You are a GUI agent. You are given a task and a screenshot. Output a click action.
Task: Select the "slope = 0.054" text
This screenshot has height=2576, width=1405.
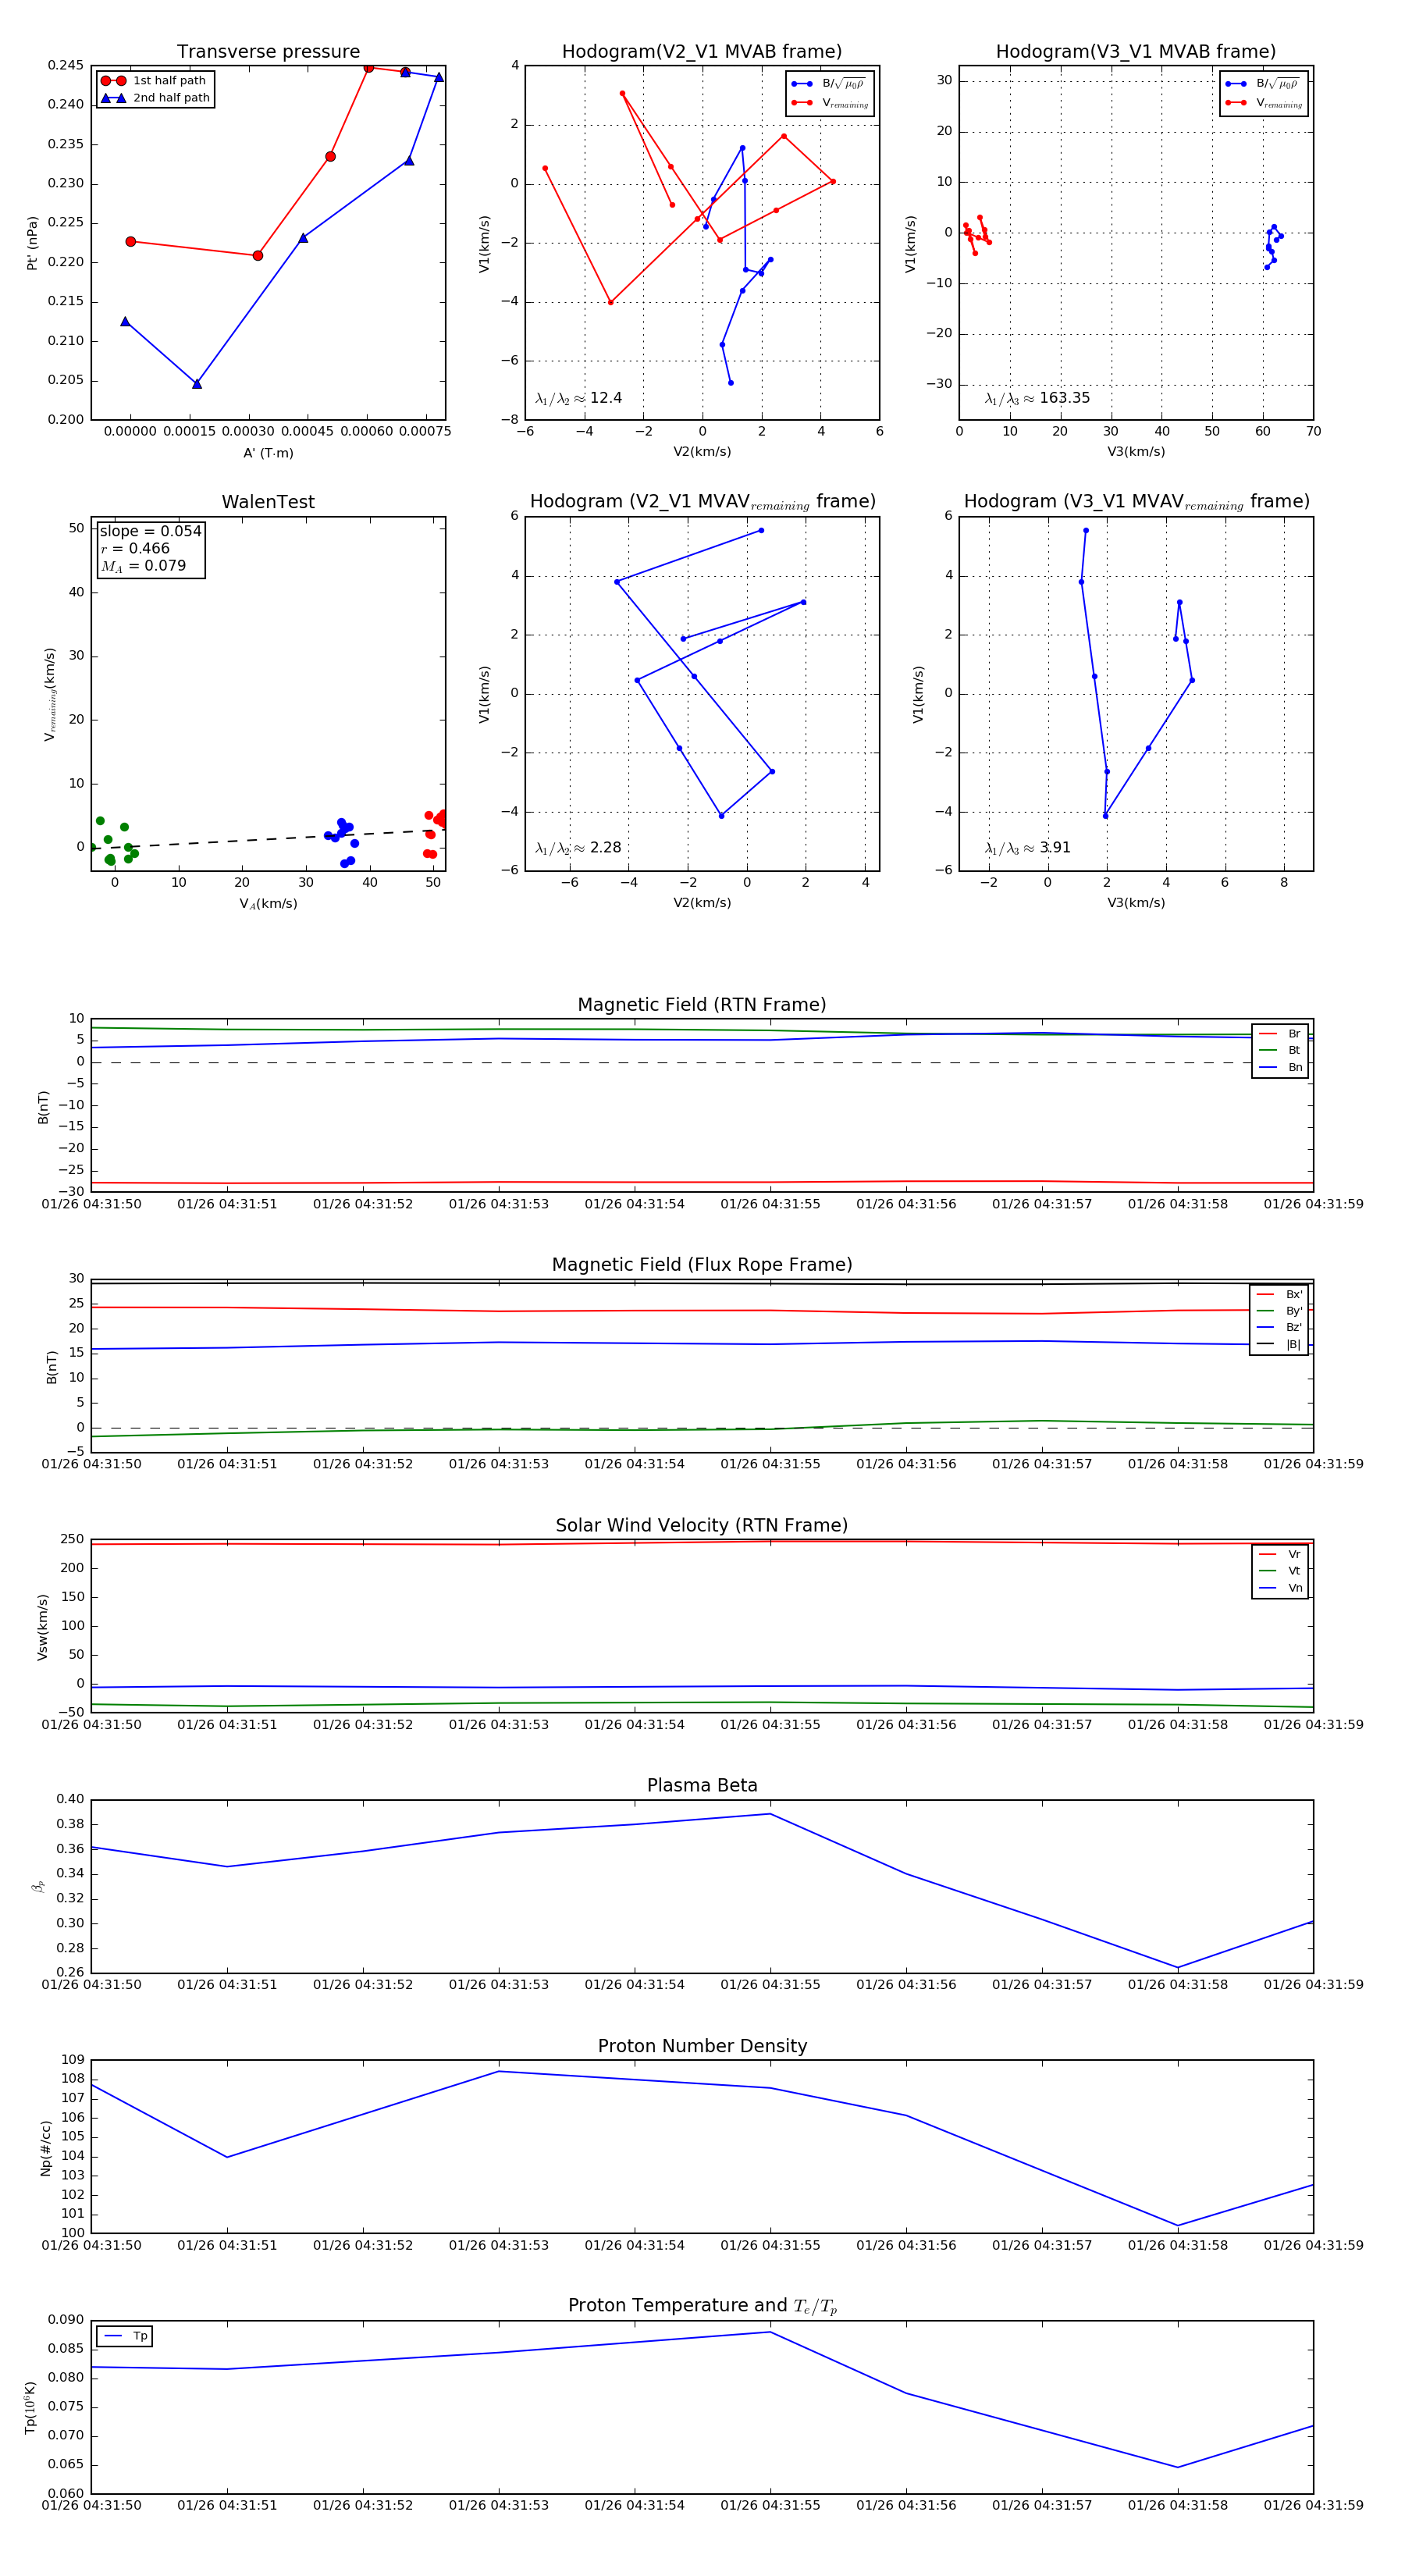[x=150, y=531]
